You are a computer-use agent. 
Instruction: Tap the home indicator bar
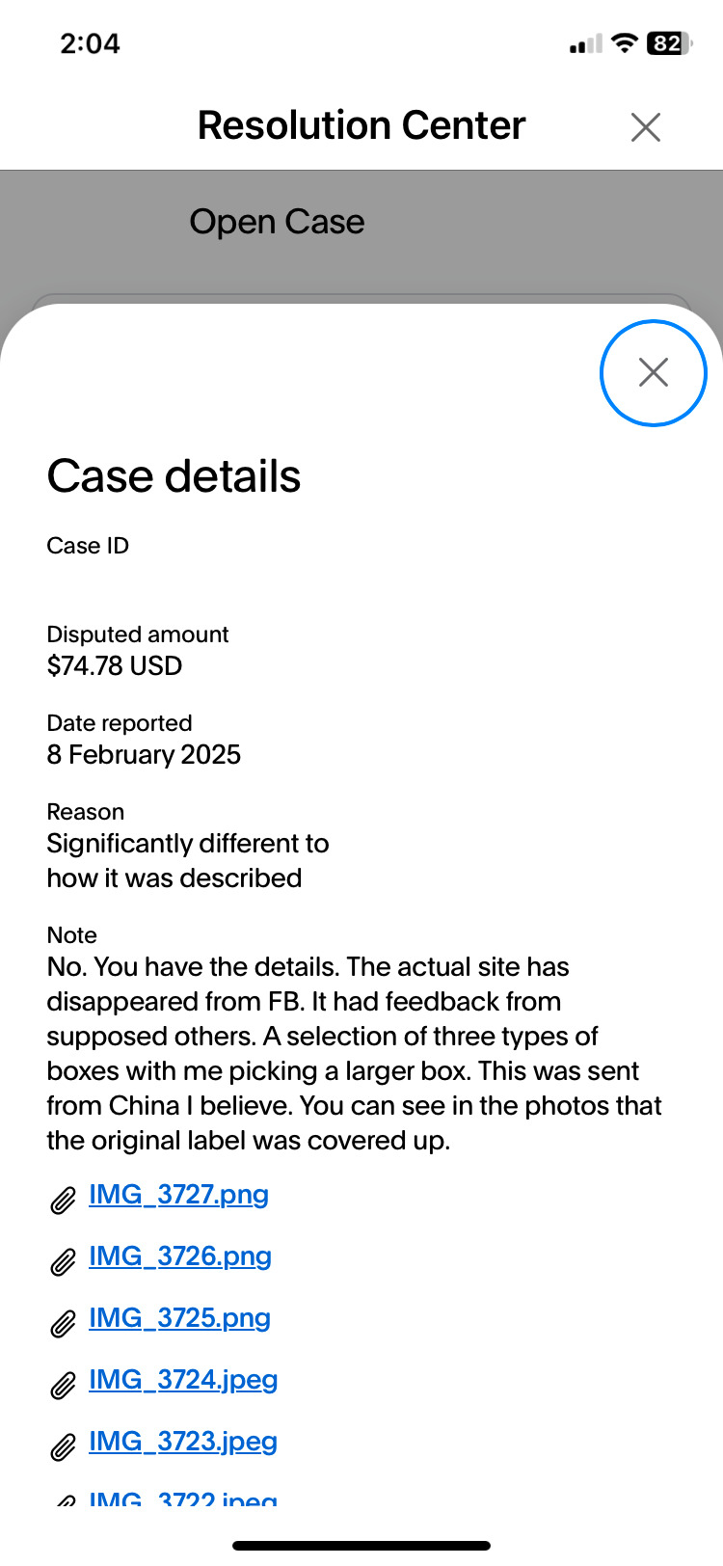(x=361, y=1546)
